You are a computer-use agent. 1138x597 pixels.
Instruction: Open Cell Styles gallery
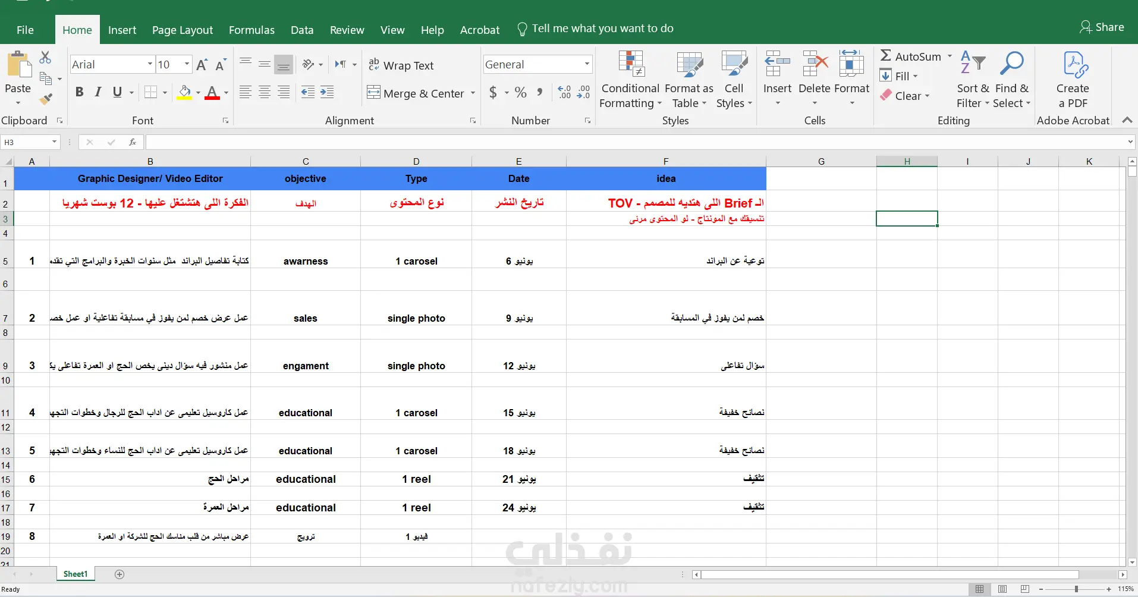(x=734, y=80)
